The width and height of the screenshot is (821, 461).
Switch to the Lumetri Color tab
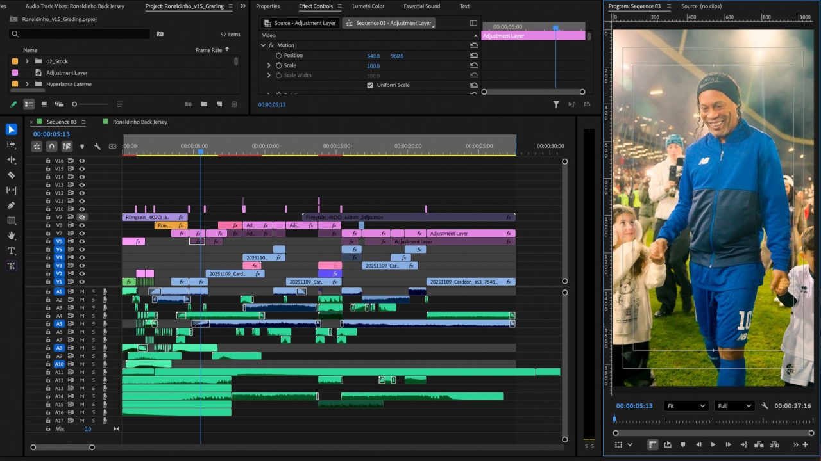click(368, 6)
